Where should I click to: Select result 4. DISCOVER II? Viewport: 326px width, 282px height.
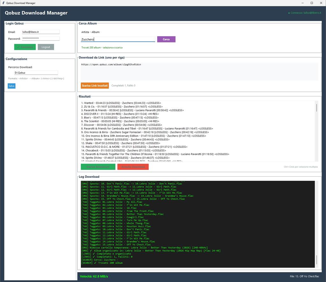[120, 114]
